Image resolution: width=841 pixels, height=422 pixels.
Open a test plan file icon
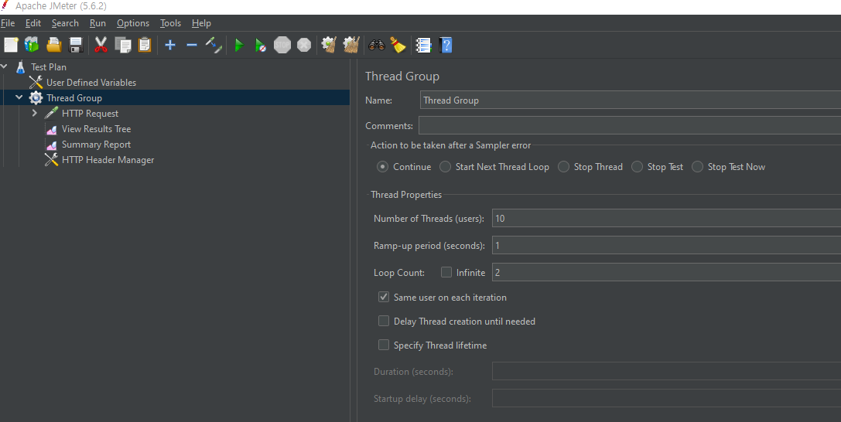(54, 45)
